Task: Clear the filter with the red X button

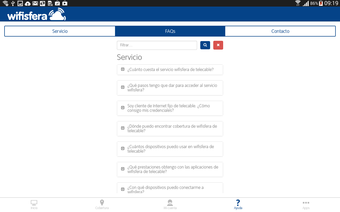Action: 218,45
